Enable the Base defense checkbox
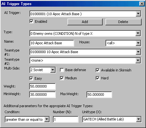 pyautogui.click(x=62, y=70)
